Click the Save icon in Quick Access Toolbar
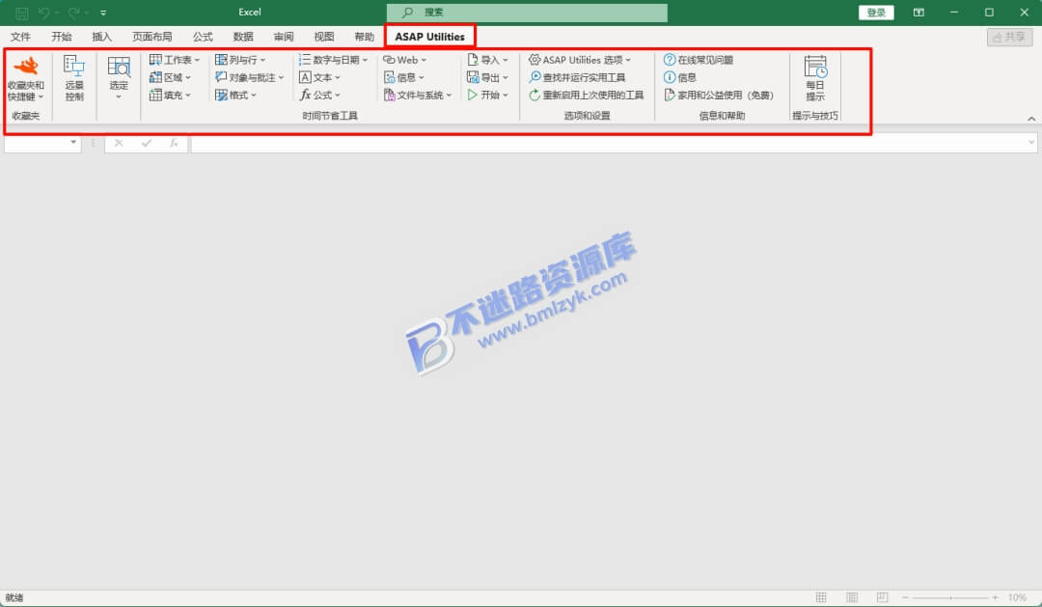Screen dimensions: 1042x607 pyautogui.click(x=21, y=12)
